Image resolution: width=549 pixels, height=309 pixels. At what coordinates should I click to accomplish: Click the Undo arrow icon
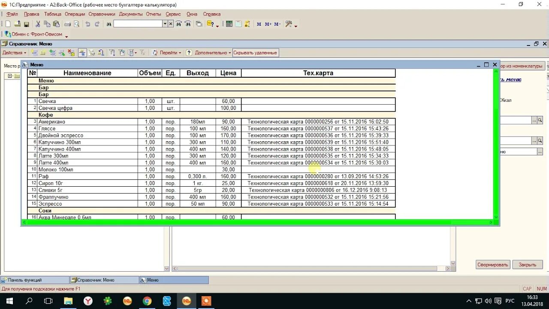click(x=88, y=24)
